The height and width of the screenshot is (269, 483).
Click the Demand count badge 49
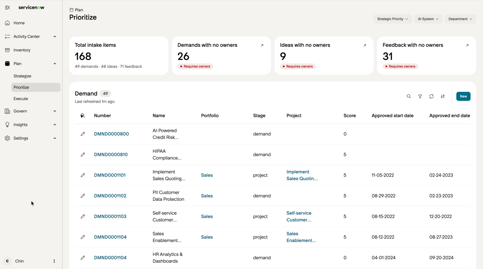tap(105, 94)
